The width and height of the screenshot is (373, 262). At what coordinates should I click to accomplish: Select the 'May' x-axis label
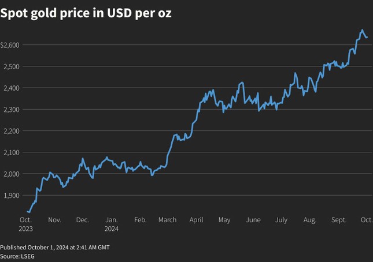pos(224,220)
